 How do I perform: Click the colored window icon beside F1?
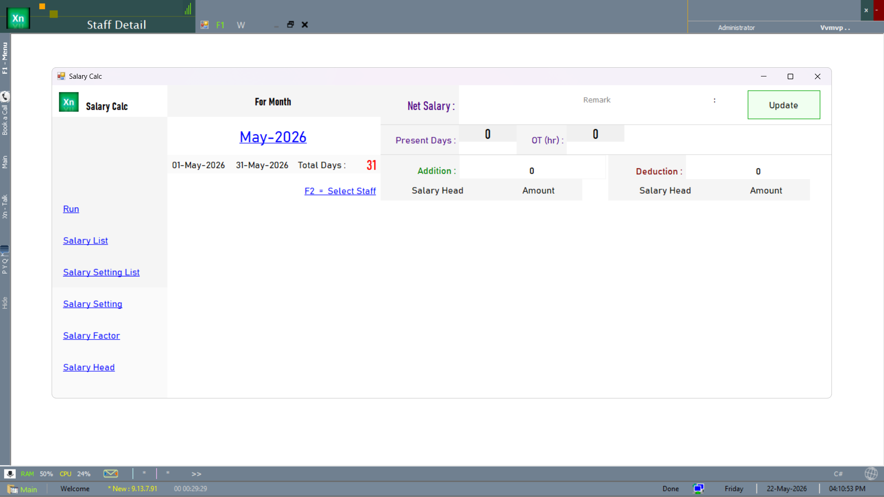(x=205, y=25)
